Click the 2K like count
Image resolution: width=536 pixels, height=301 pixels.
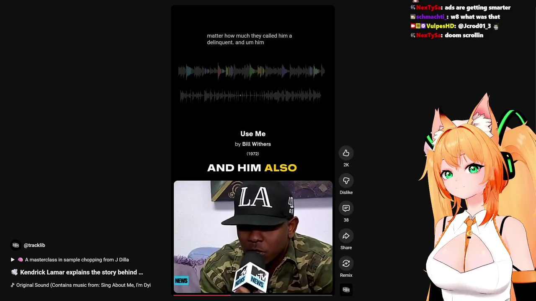click(x=346, y=165)
